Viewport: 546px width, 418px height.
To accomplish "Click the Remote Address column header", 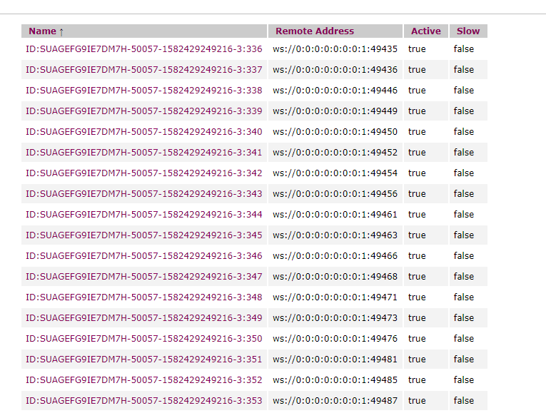I will tap(315, 31).
